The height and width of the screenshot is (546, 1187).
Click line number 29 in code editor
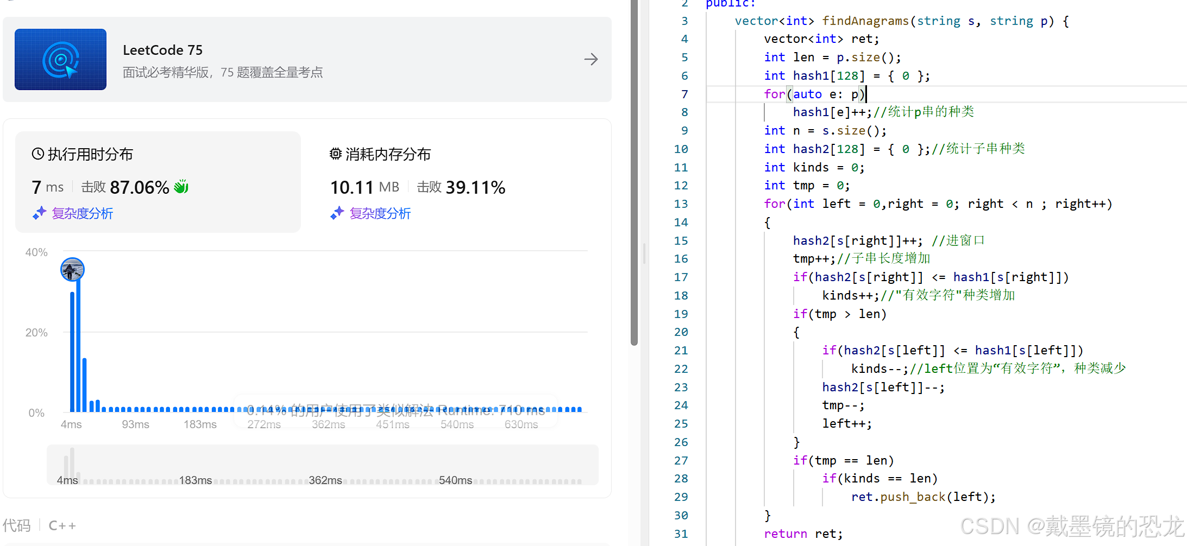coord(681,497)
